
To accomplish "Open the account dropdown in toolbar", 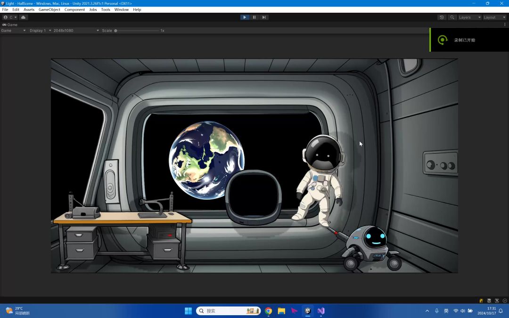I will click(10, 17).
